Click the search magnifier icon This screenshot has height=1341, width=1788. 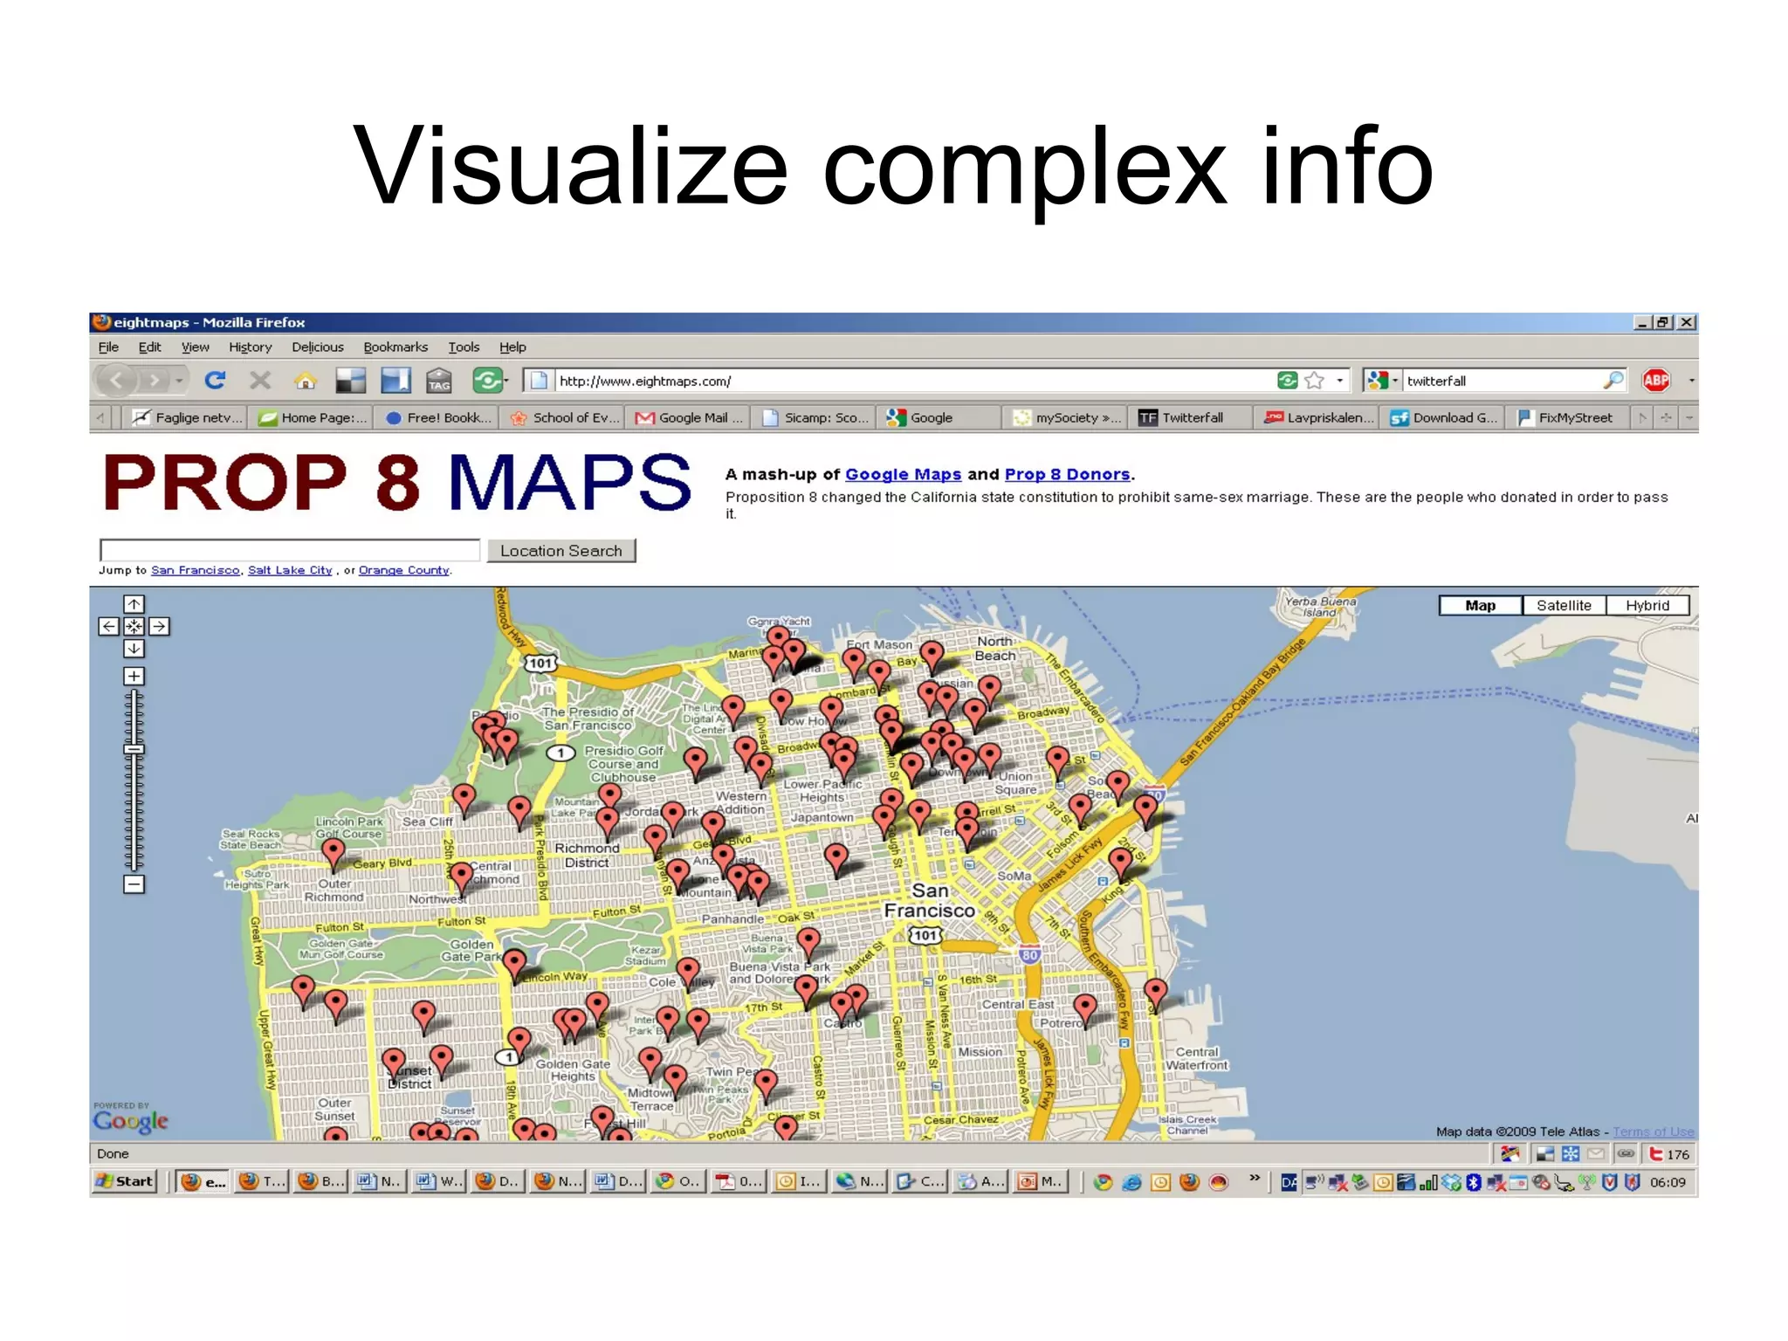[1613, 381]
